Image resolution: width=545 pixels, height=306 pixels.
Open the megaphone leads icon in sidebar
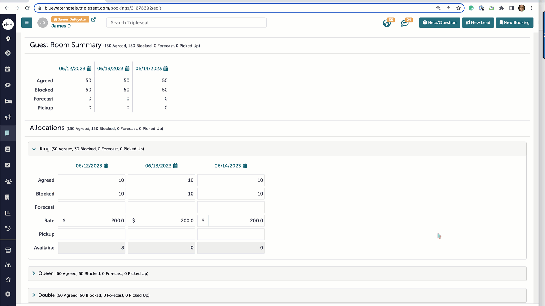click(8, 117)
